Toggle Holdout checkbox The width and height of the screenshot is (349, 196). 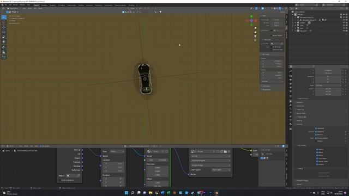(x=316, y=141)
